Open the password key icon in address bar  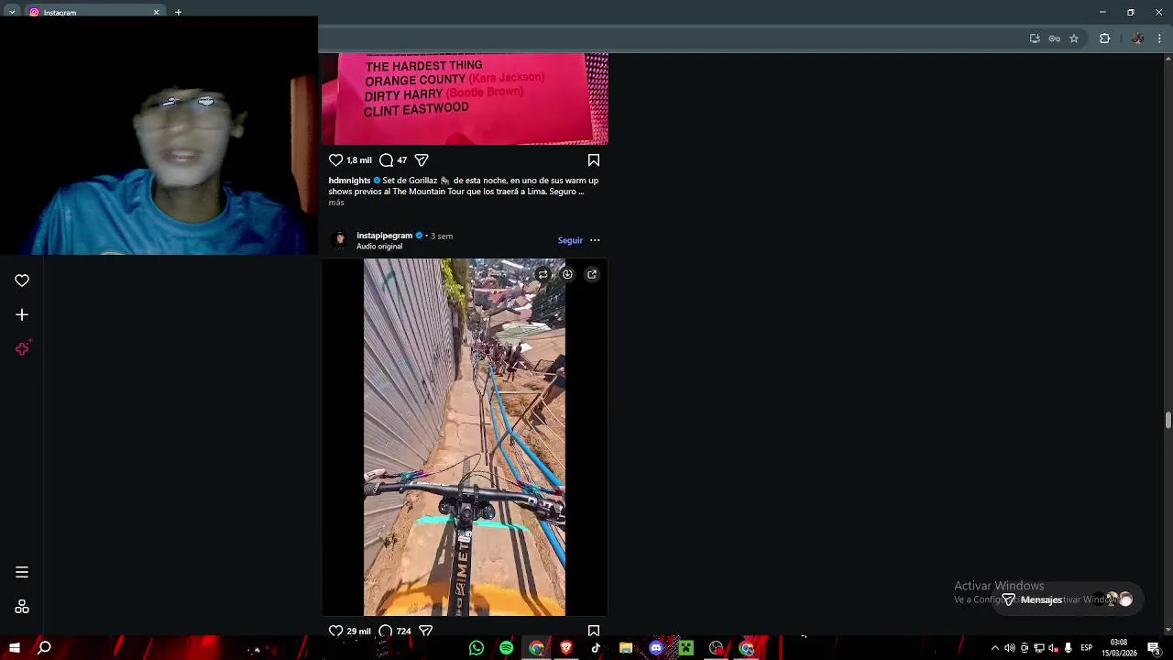pos(1055,38)
